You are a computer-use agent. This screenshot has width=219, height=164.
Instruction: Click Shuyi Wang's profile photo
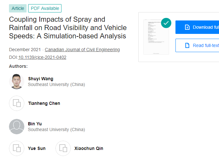pyautogui.click(x=16, y=82)
